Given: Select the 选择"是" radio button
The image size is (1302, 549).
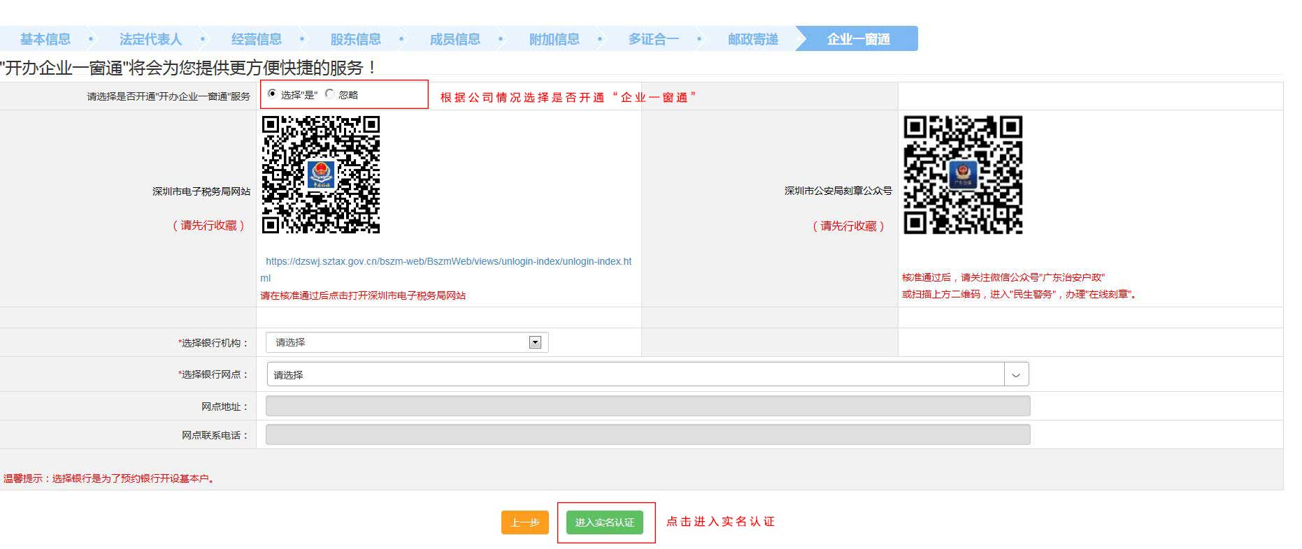Looking at the screenshot, I should pyautogui.click(x=272, y=94).
